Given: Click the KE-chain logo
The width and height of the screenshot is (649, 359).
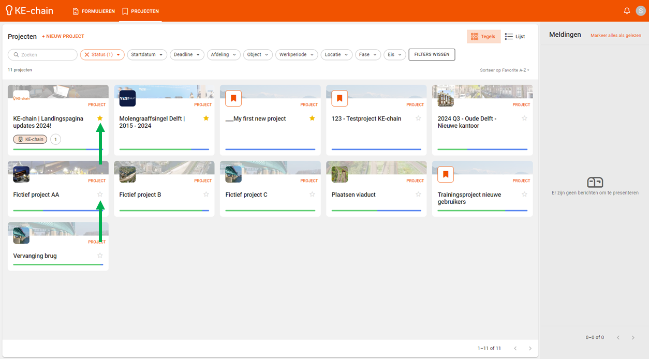Looking at the screenshot, I should (x=30, y=11).
